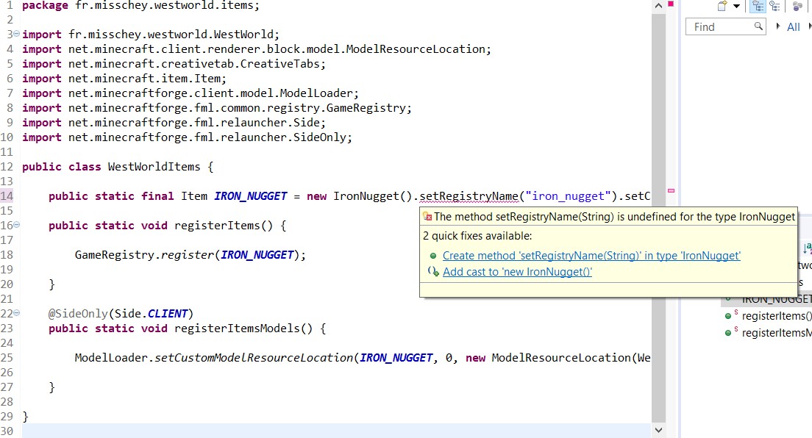Screen dimensions: 812x438
Task: Select registerItems() in the Outline view
Action: 777,316
